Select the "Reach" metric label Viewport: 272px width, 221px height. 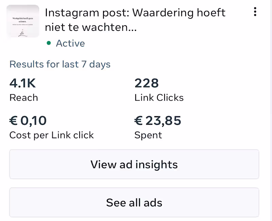[x=23, y=98]
